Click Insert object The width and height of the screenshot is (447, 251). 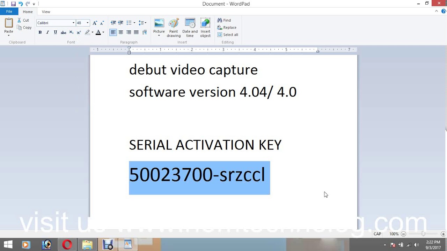click(205, 28)
